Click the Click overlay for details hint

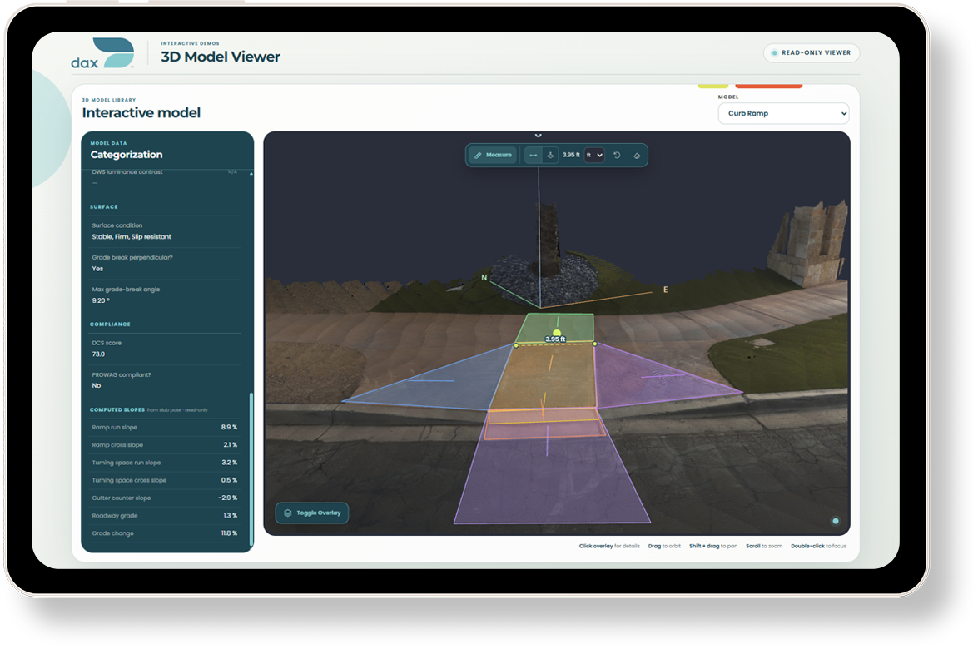[x=609, y=546]
